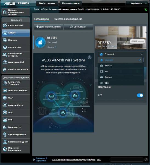The image size is (150, 165).
Task: Open Quick Internet Setup wizard icon
Action: pyautogui.click(x=5, y=12)
